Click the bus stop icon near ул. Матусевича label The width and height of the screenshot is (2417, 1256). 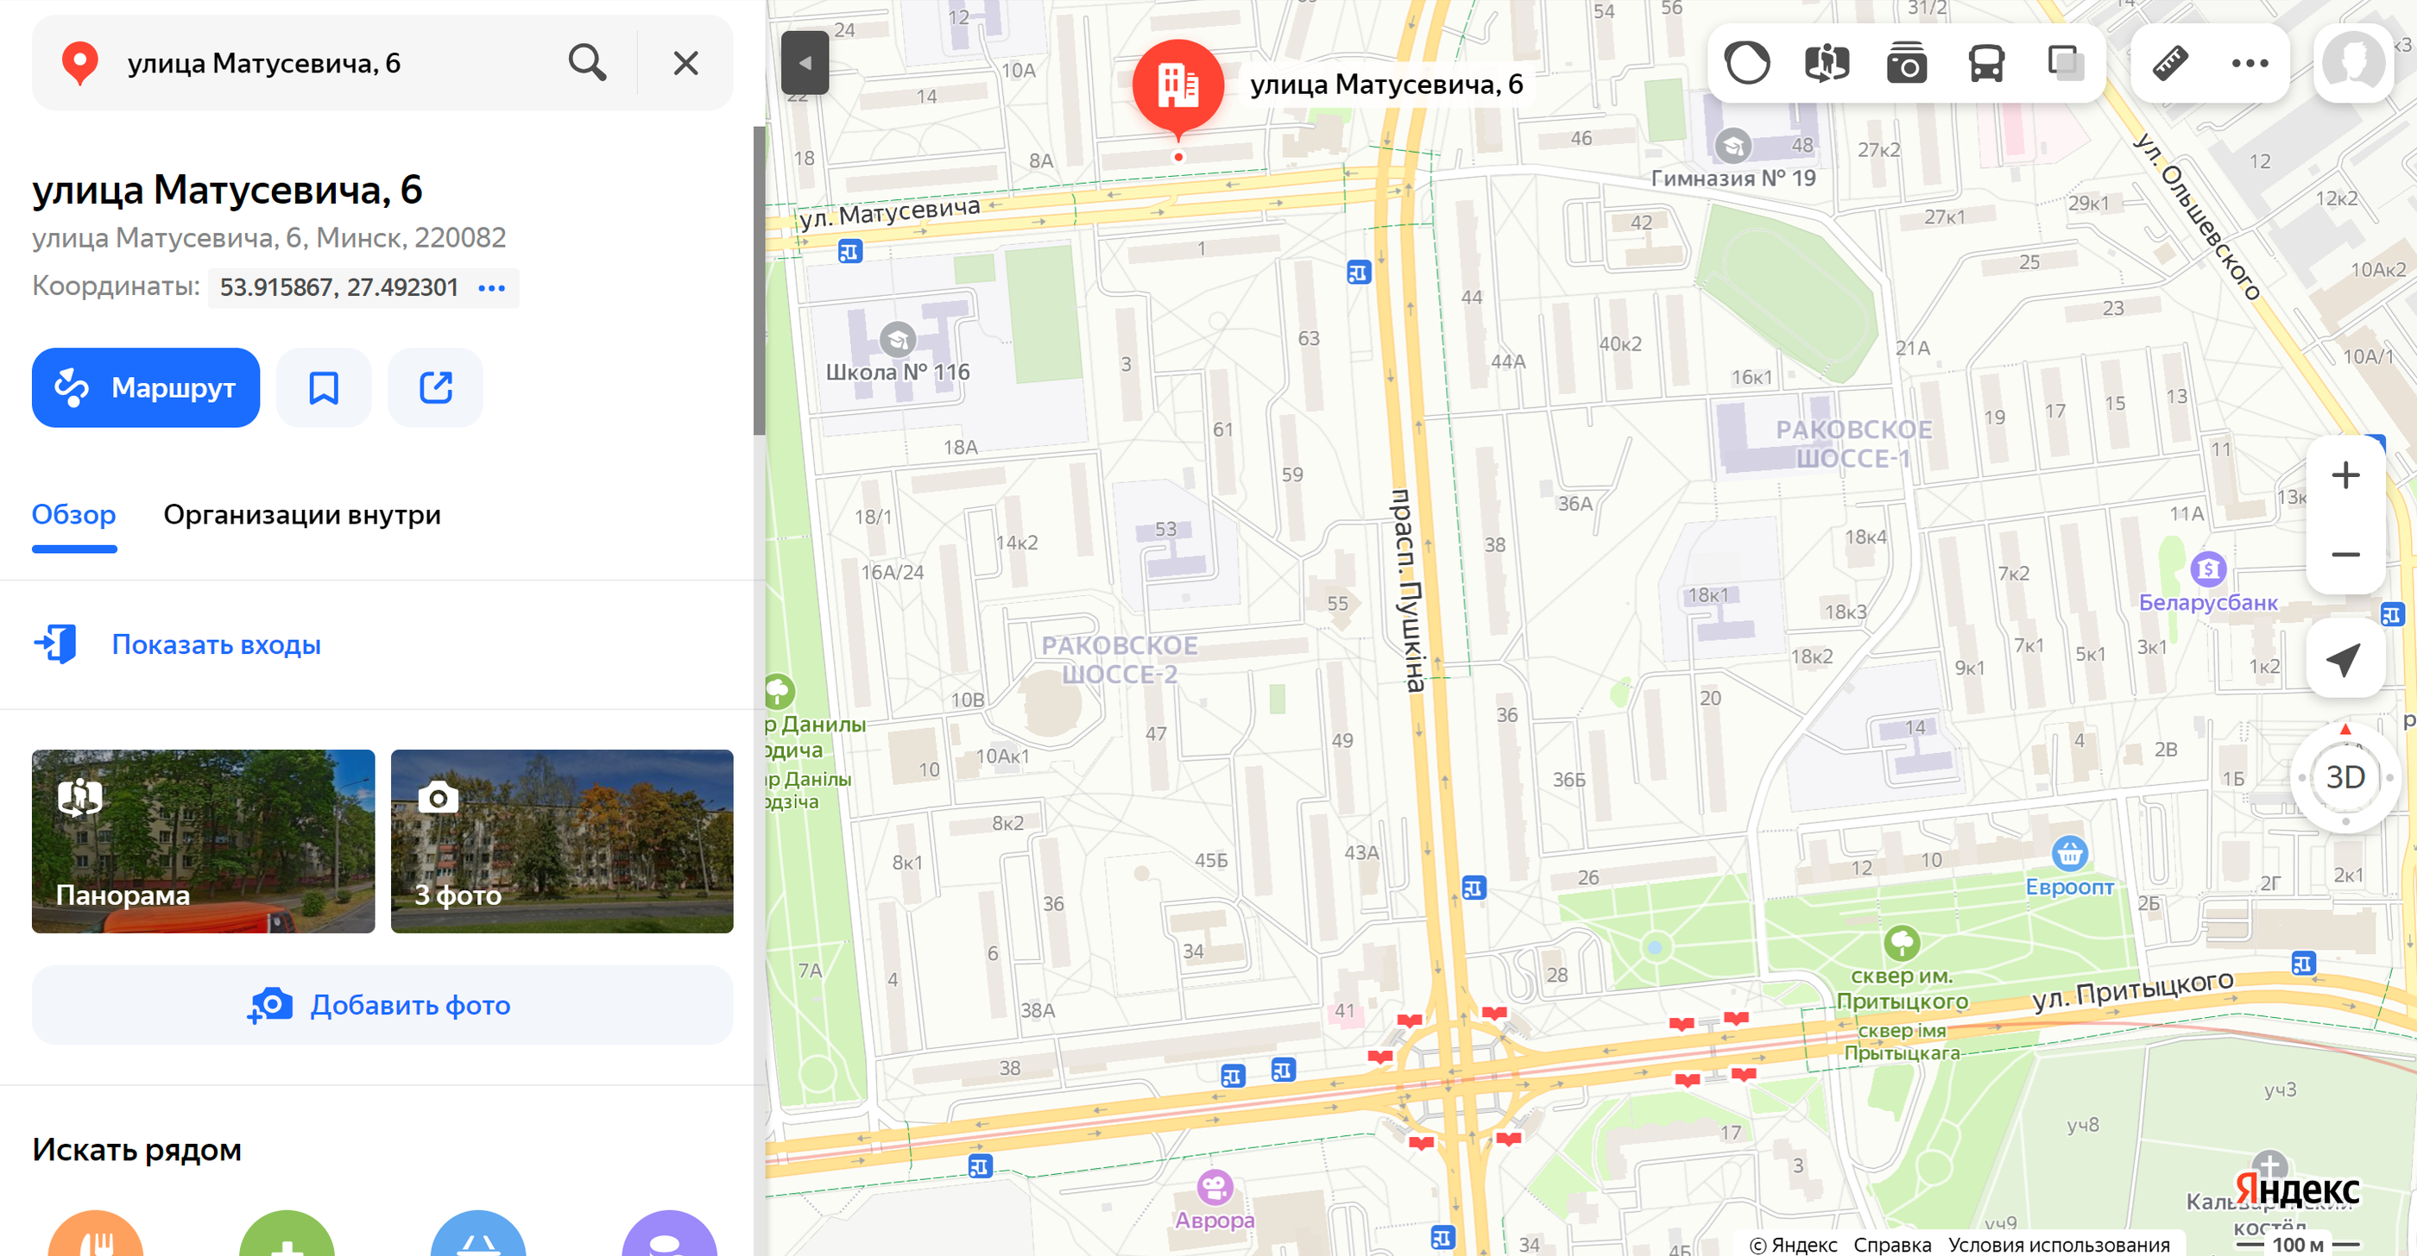coord(850,251)
